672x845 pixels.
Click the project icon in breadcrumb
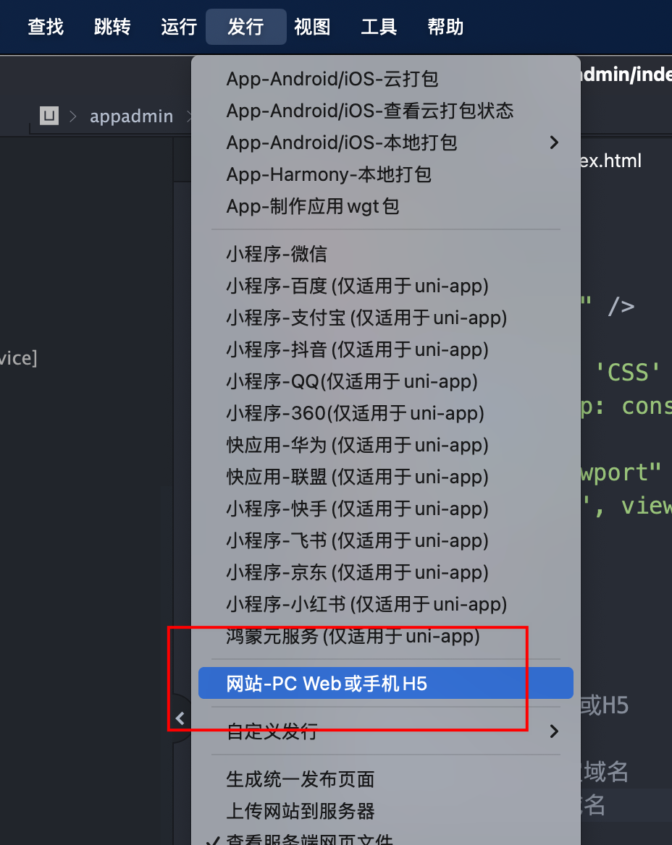(49, 115)
